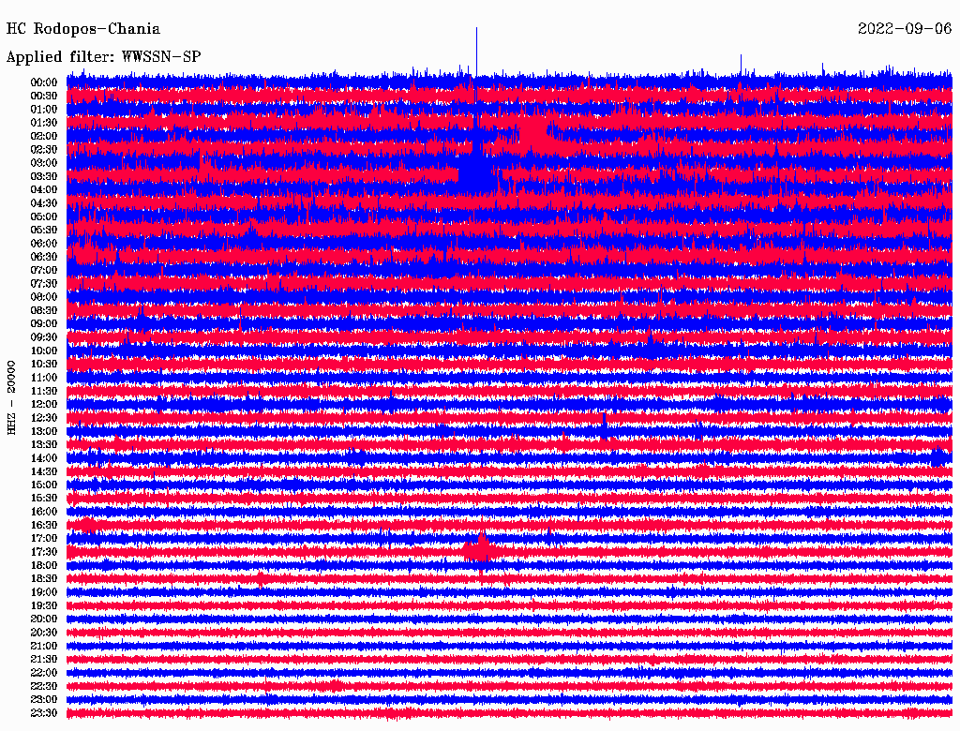This screenshot has height=731, width=960.
Task: Click the large red seismic event on the 17:30 trace
Action: pyautogui.click(x=482, y=550)
